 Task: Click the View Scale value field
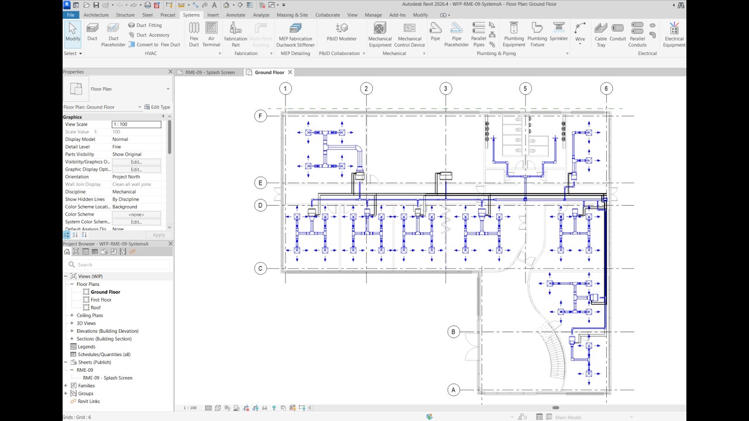(x=136, y=125)
